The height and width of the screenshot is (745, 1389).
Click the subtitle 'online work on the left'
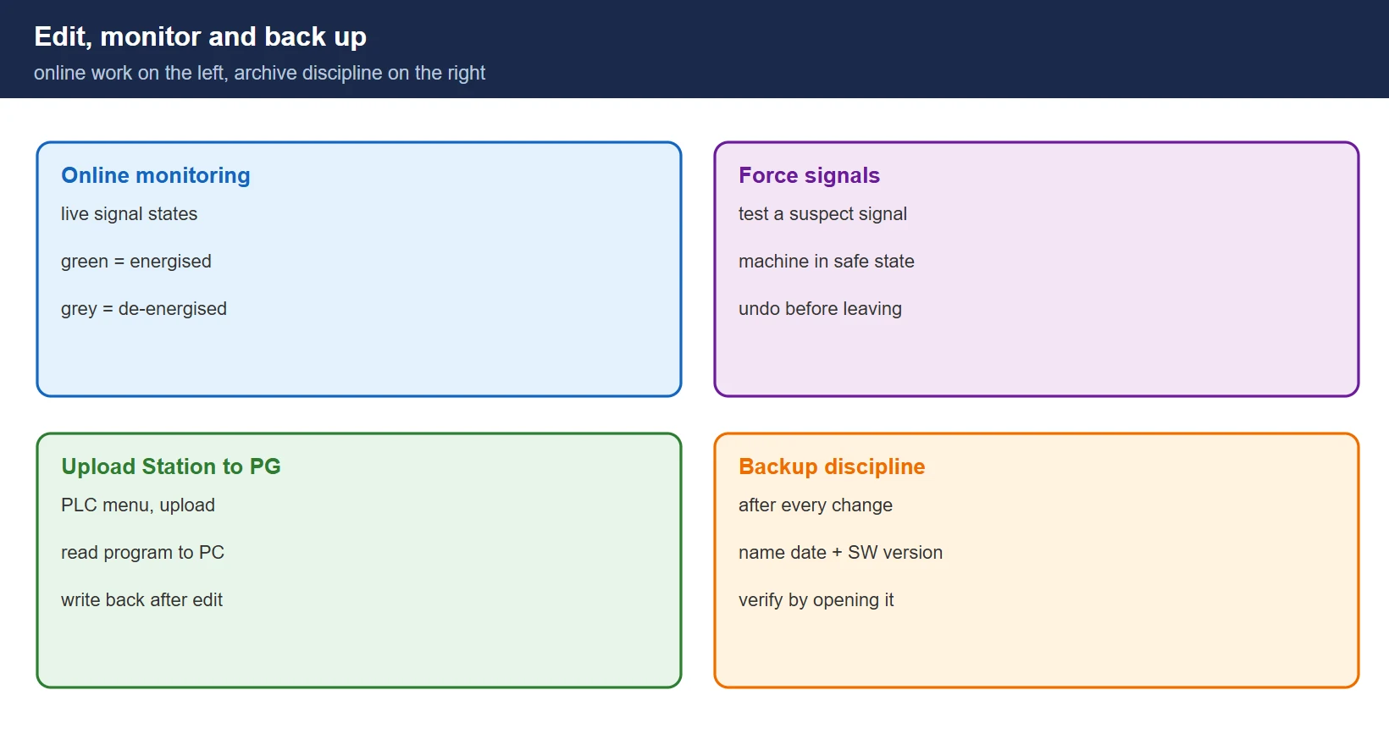[129, 73]
